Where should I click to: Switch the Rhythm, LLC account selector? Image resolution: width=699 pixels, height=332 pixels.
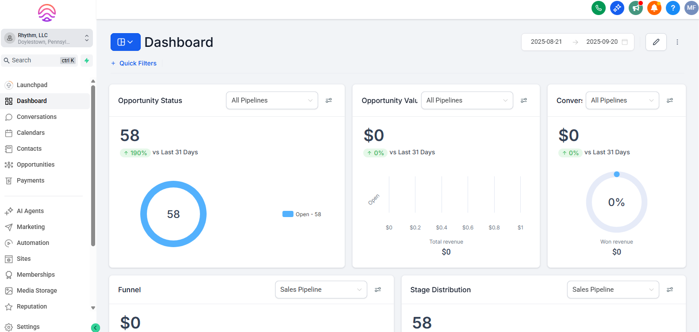click(x=47, y=38)
